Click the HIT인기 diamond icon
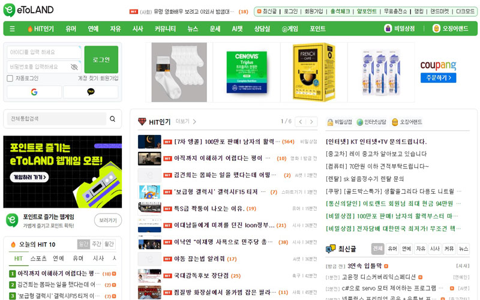Screen dimensions: 480x300 click(142, 122)
